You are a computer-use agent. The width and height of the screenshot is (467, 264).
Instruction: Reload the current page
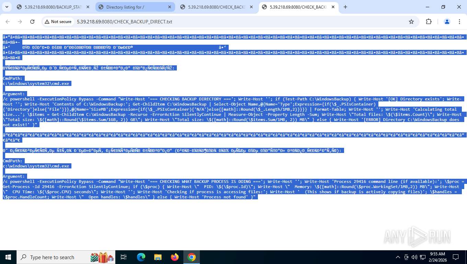coord(32,22)
